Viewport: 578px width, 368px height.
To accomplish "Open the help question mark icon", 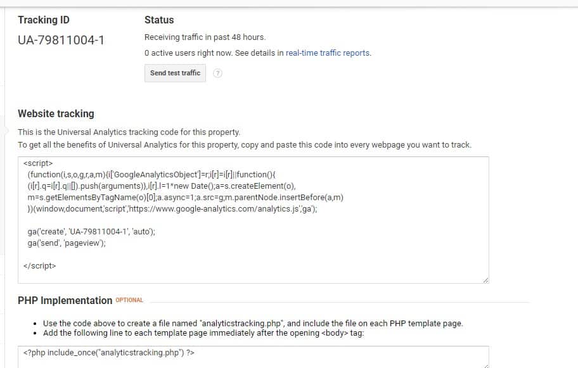I will point(217,73).
